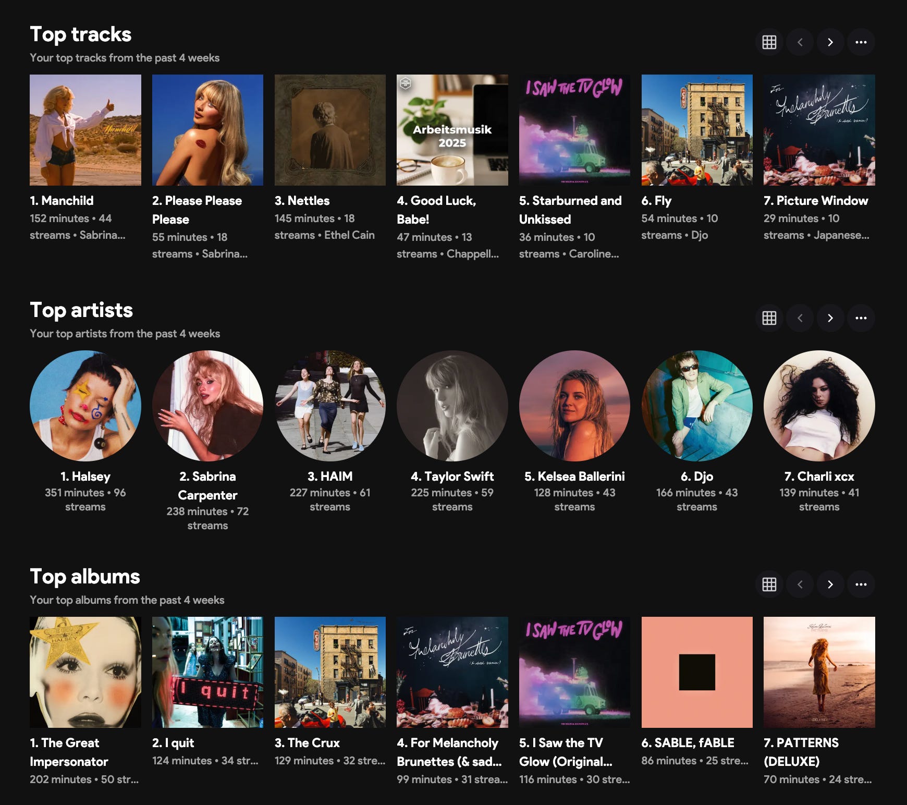The height and width of the screenshot is (805, 907).
Task: Select the '4. Good Luck, Babe!' title
Action: point(436,210)
